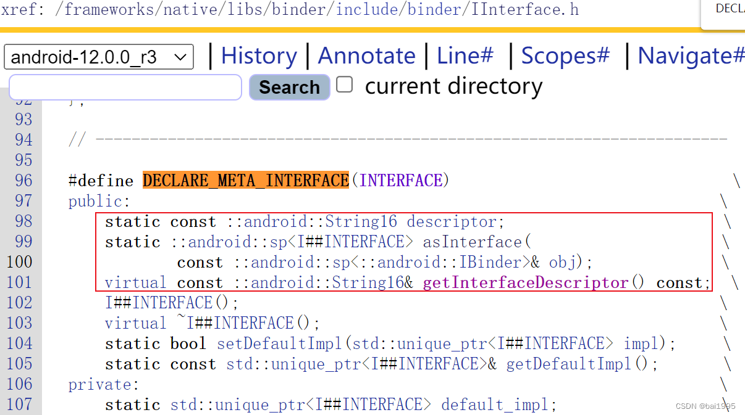
Task: Click the highlighted DECLARE_META_INTERFACE symbol
Action: (x=245, y=180)
